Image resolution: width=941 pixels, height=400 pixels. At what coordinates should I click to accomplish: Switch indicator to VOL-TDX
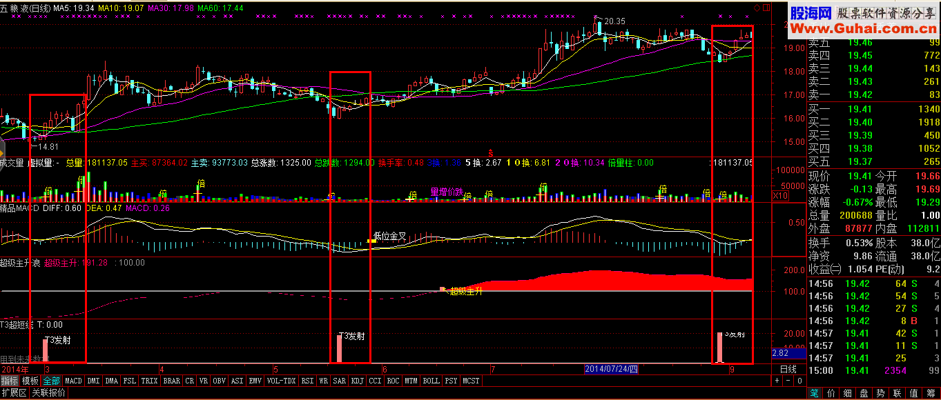281,380
